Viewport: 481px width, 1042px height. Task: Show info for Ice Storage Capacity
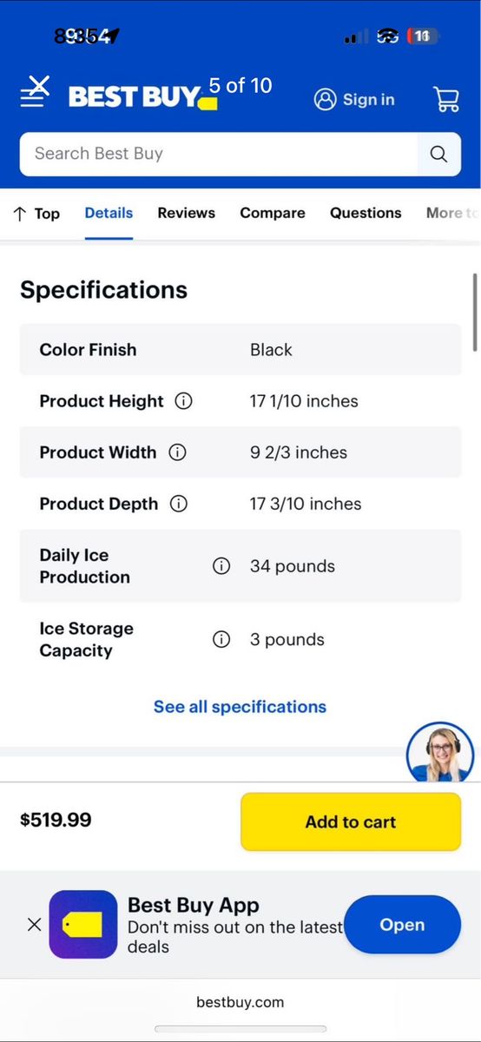pos(221,640)
